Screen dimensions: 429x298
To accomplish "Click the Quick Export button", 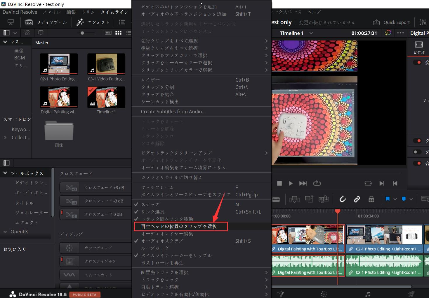I will point(391,22).
